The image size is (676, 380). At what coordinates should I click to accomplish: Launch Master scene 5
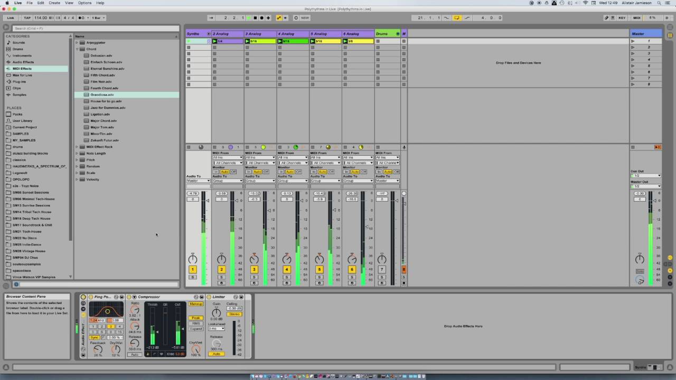(x=633, y=66)
